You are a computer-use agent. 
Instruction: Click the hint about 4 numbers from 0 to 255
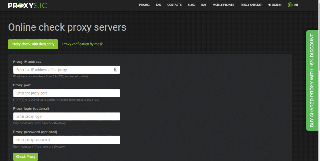coord(51,76)
